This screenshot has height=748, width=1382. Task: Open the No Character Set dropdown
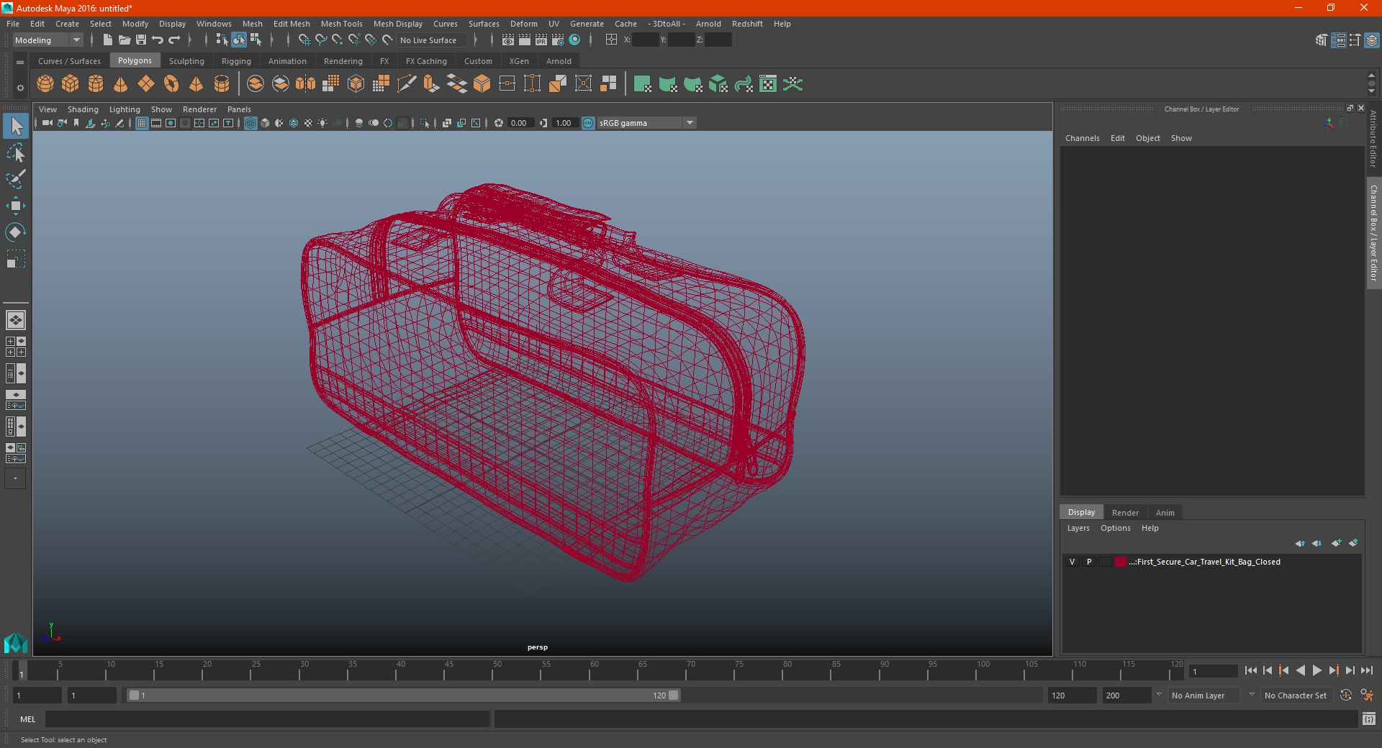coord(1296,695)
